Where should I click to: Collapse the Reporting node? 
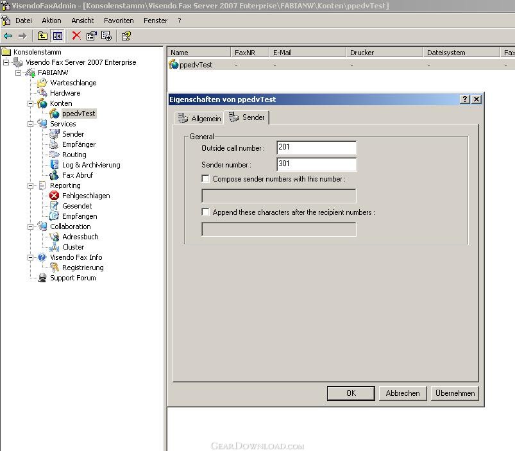pos(30,185)
